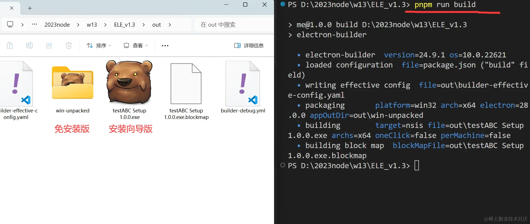Click the appOutDir=out\win-unpacked text

366,115
